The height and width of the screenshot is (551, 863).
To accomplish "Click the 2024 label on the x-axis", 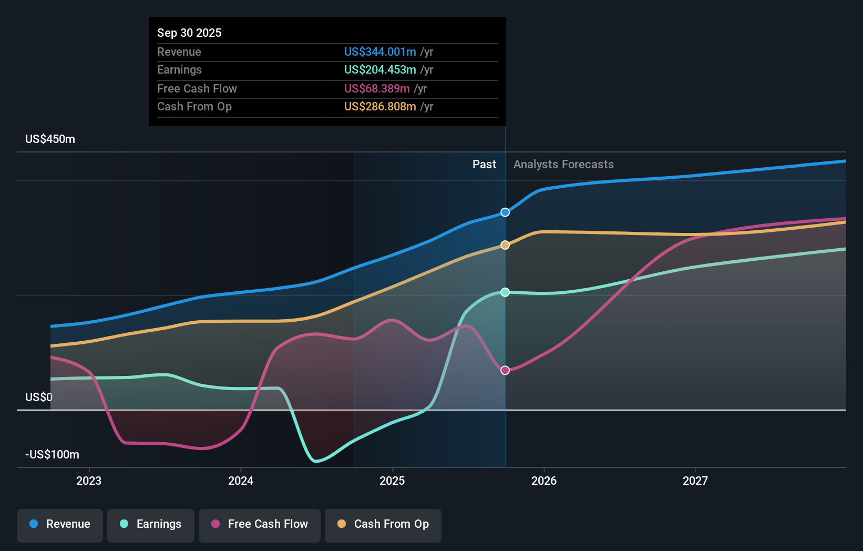I will click(240, 480).
